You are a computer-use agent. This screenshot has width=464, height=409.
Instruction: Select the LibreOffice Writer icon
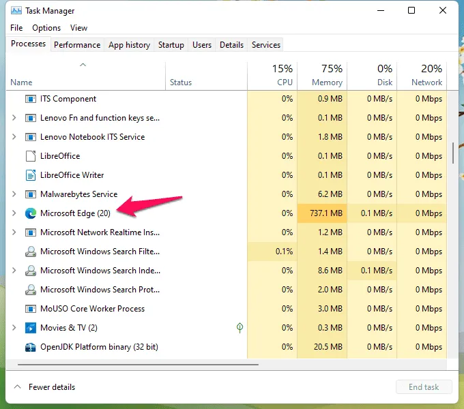pyautogui.click(x=31, y=175)
